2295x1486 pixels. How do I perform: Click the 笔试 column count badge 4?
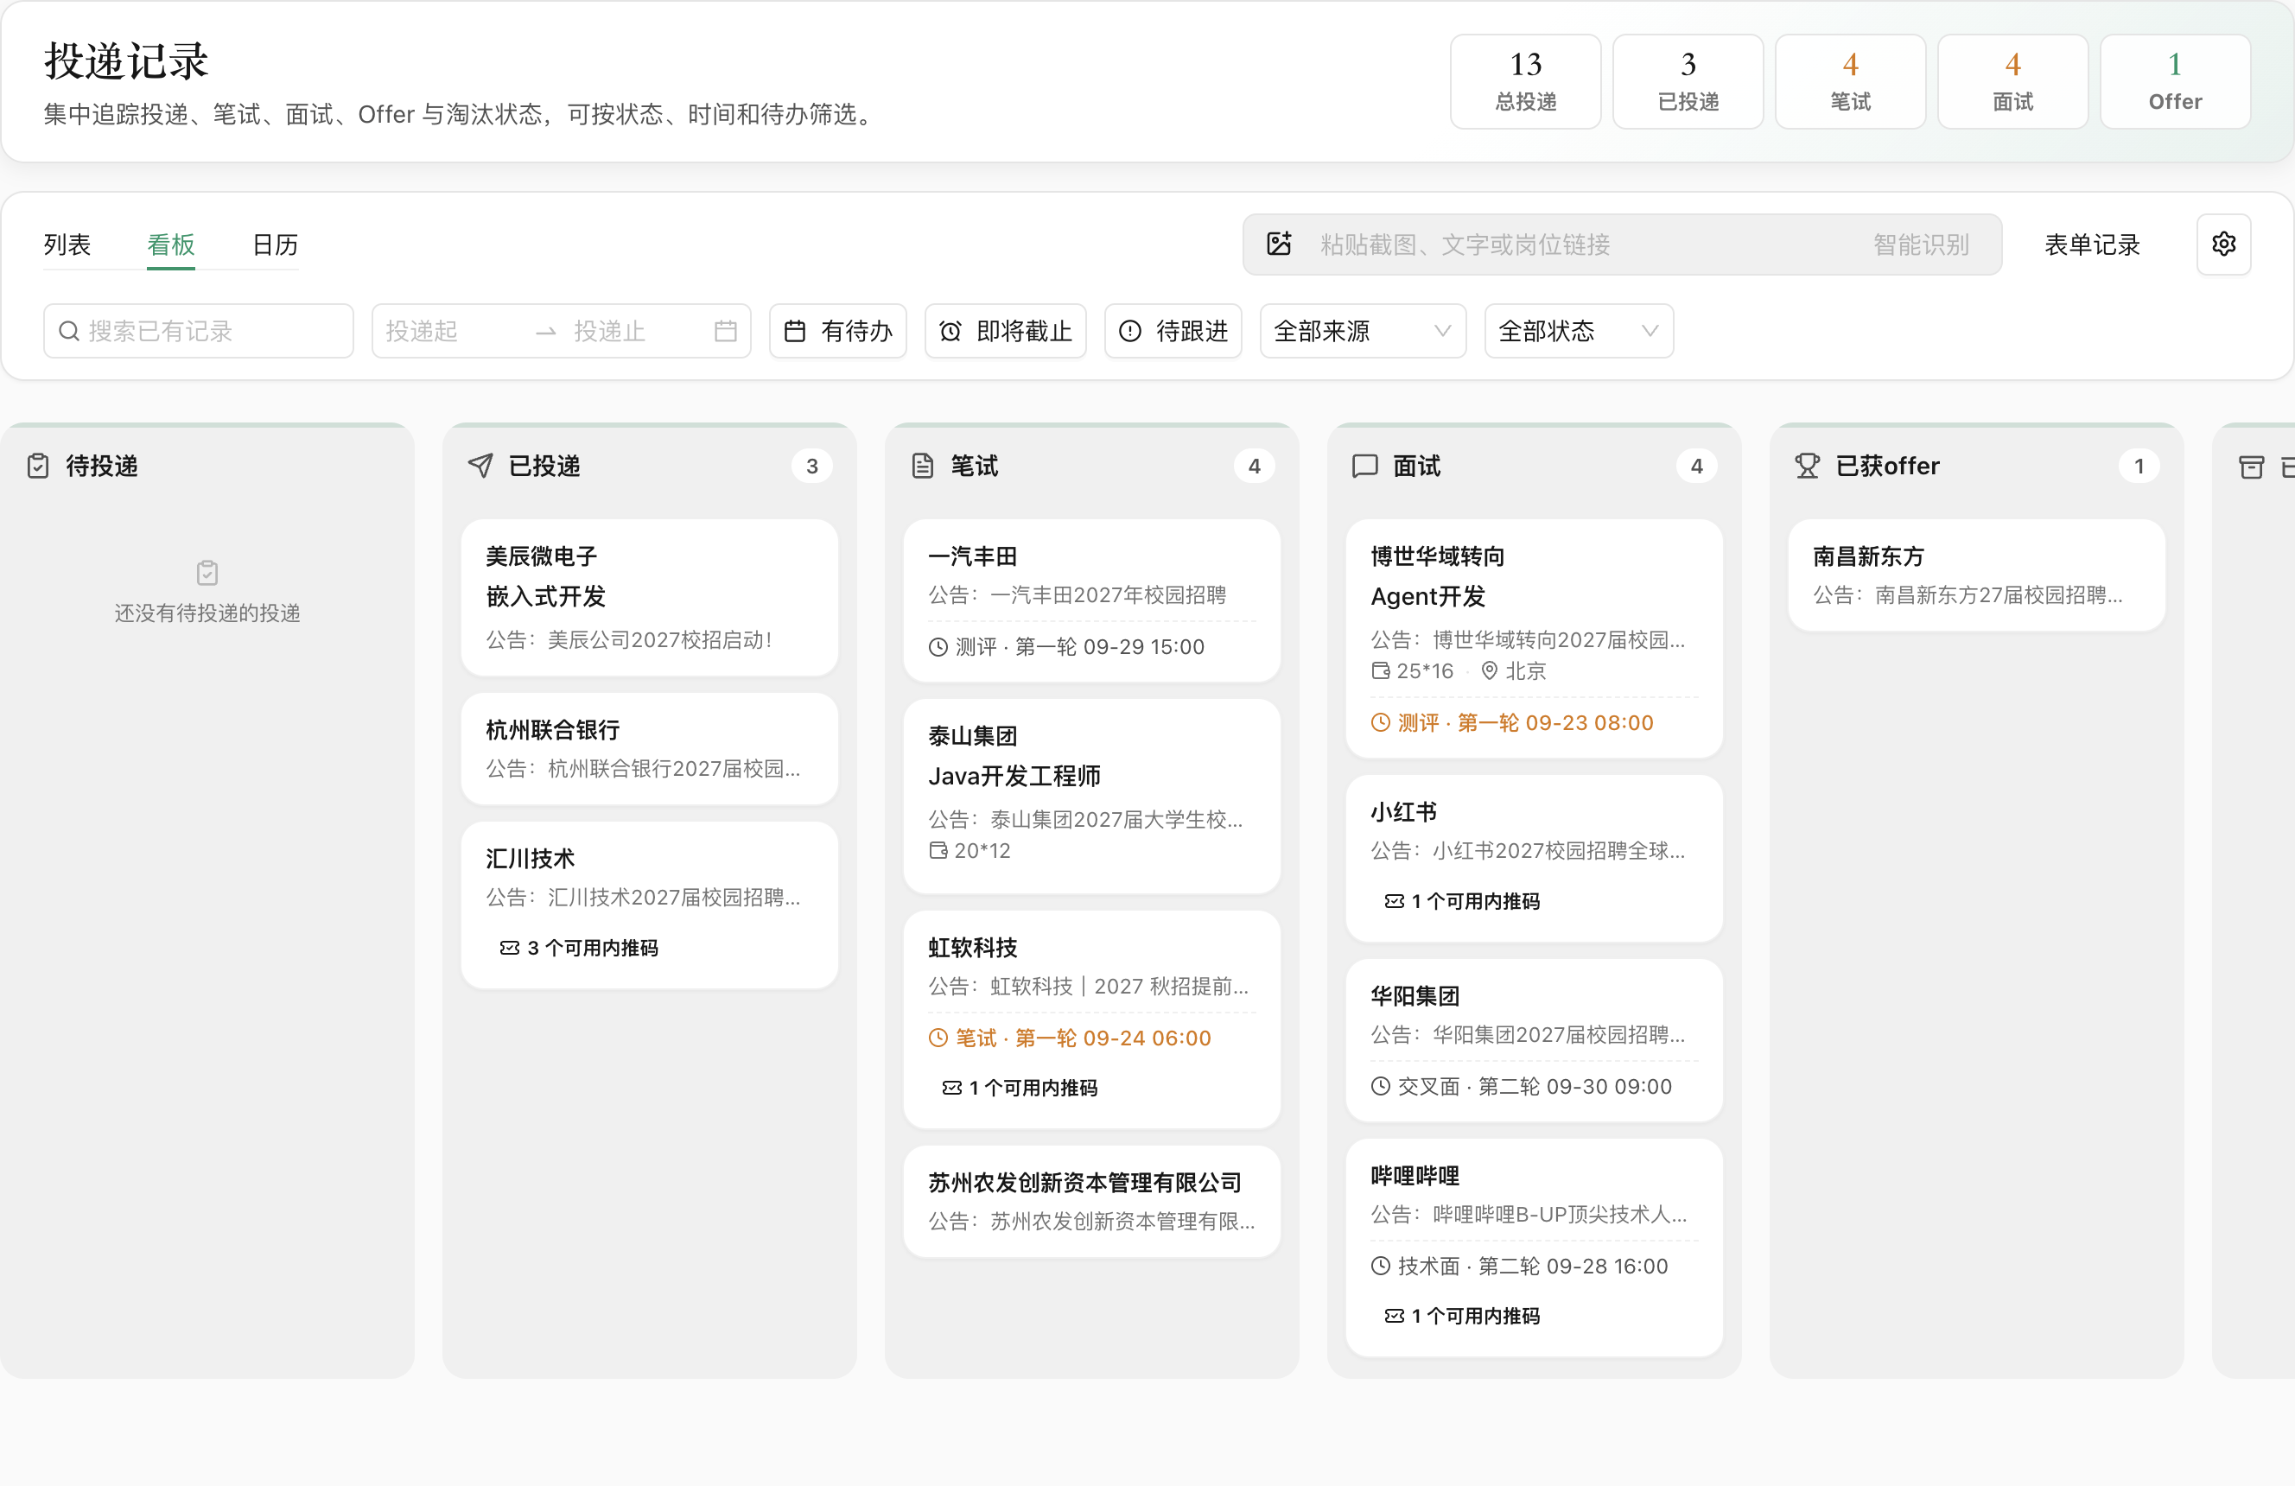[1254, 466]
